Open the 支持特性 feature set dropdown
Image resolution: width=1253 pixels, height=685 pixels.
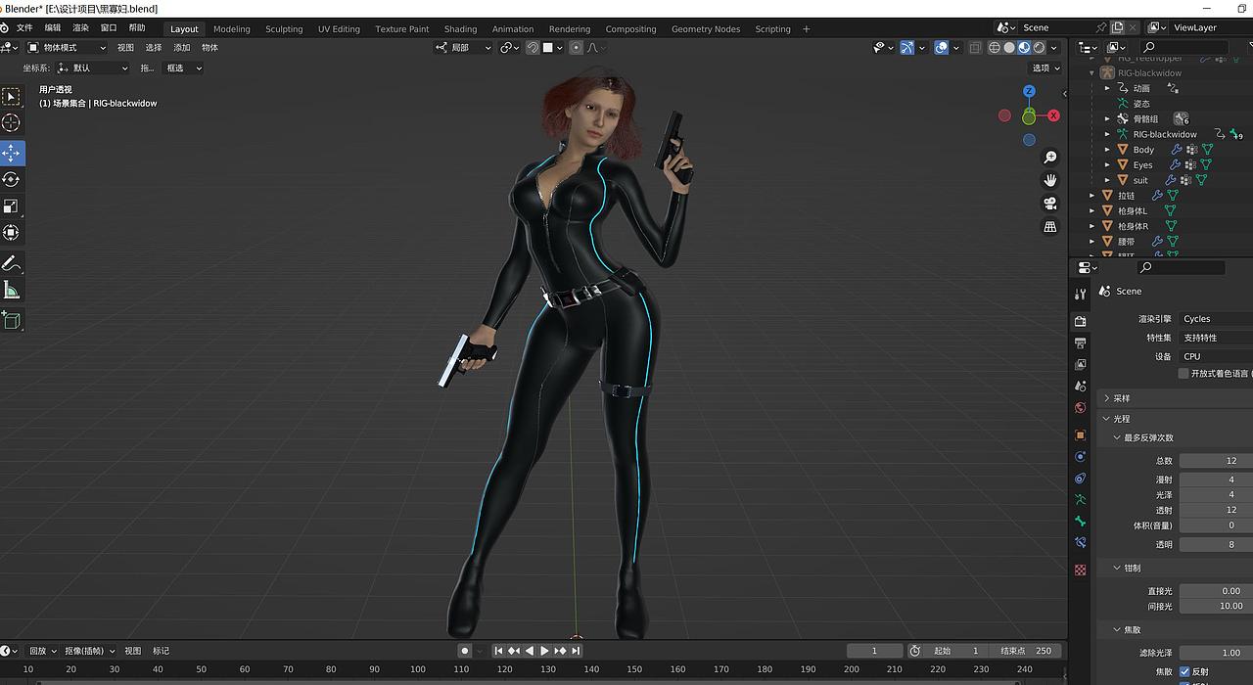point(1216,338)
